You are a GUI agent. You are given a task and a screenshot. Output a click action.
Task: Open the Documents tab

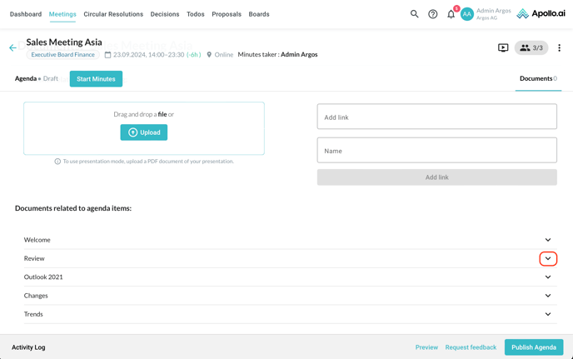pos(537,78)
